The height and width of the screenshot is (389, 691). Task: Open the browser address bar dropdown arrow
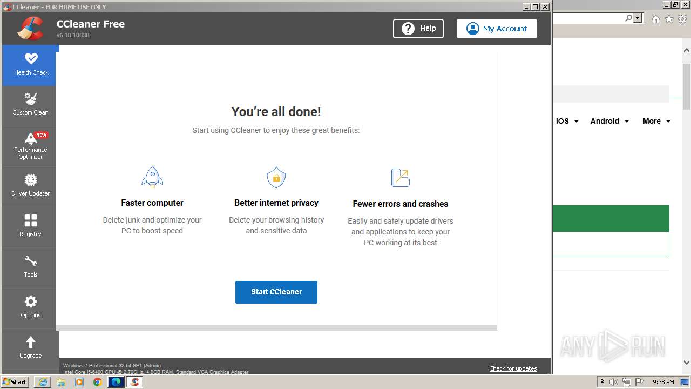pos(638,18)
